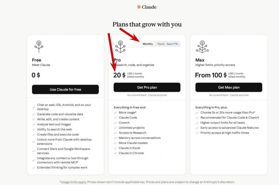279x185 pixels.
Task: Click 'Write, edit, and create content' feature
Action: [x=58, y=119]
